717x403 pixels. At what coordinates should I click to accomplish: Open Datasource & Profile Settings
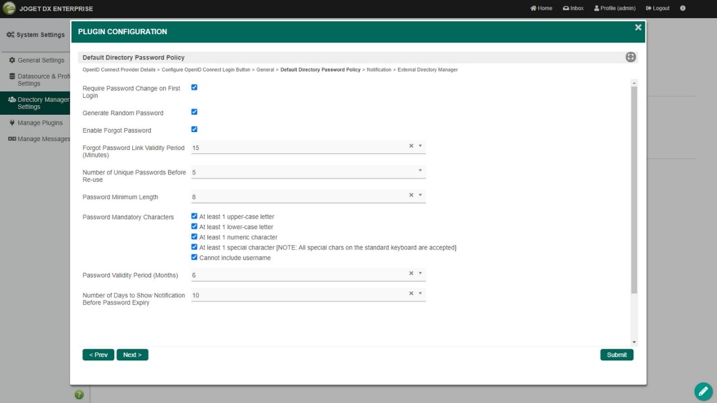[40, 80]
